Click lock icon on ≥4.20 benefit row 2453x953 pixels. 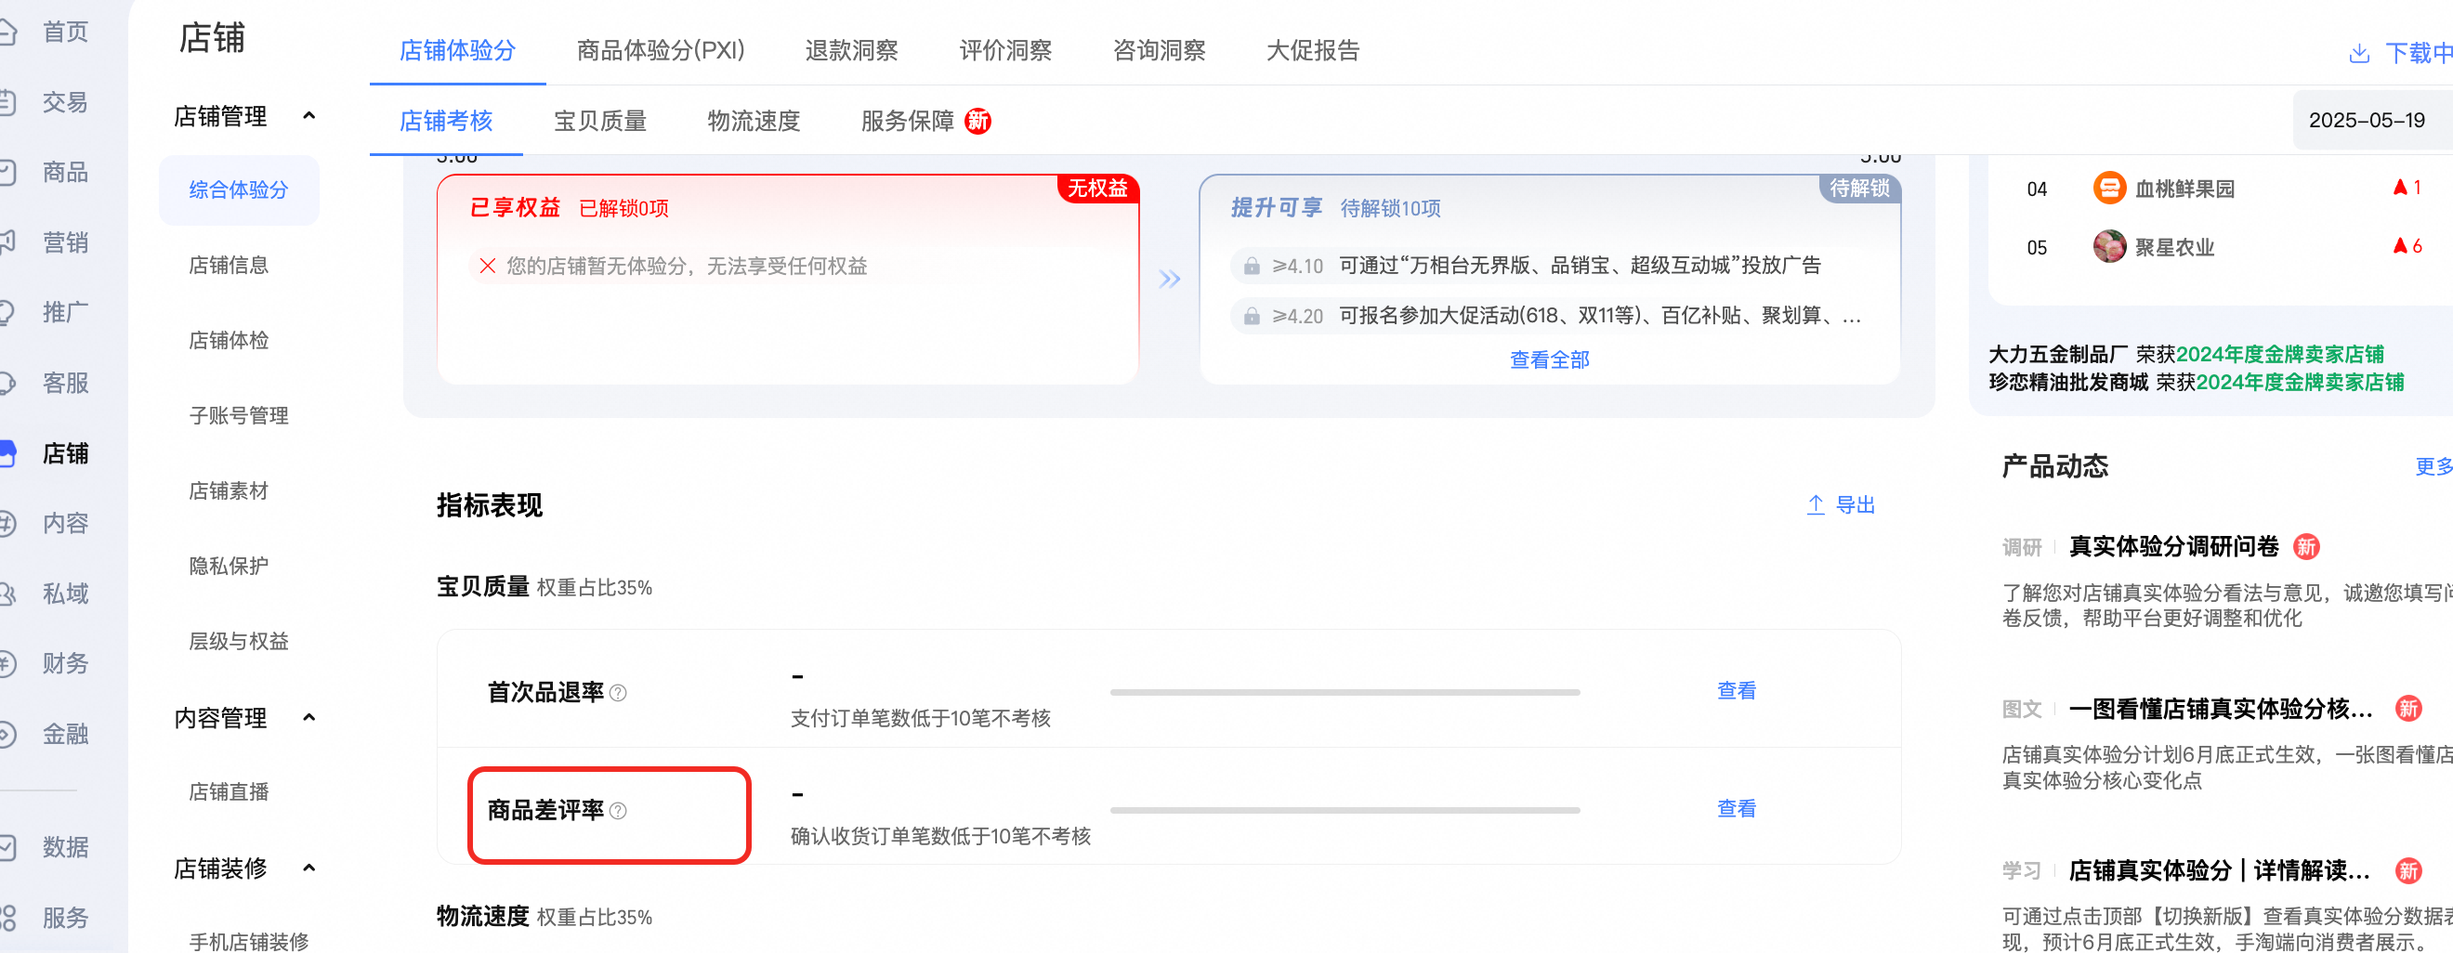pos(1253,316)
